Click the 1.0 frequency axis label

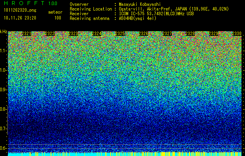click(x=3, y=70)
